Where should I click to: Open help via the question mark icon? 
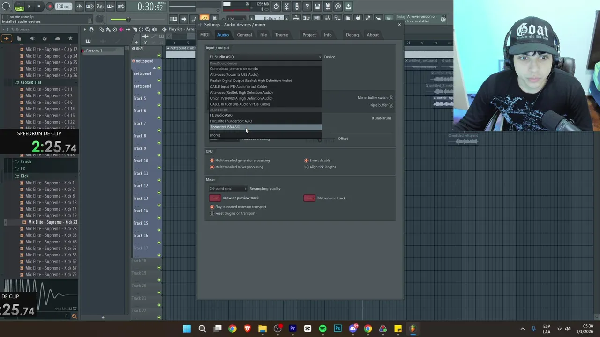click(307, 7)
